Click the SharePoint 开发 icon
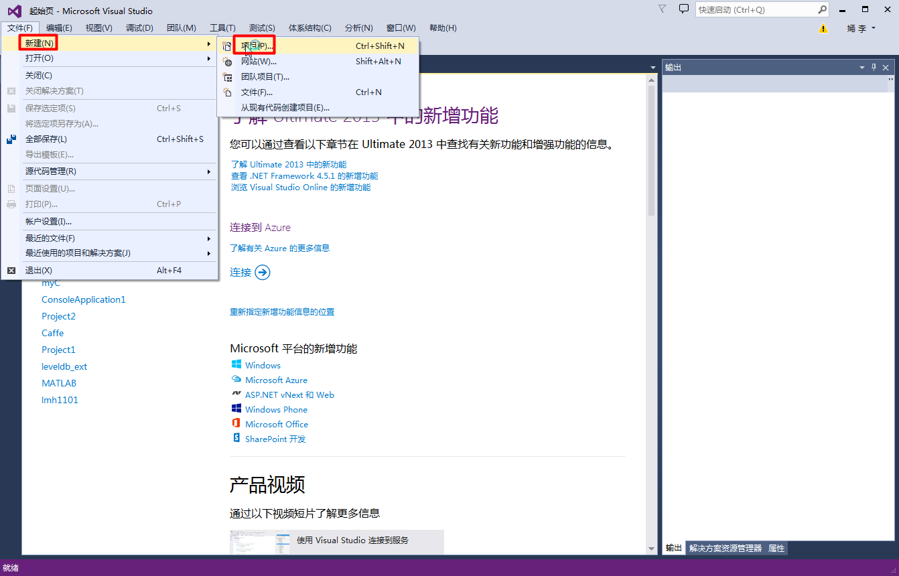Viewport: 899px width, 576px height. coord(236,438)
